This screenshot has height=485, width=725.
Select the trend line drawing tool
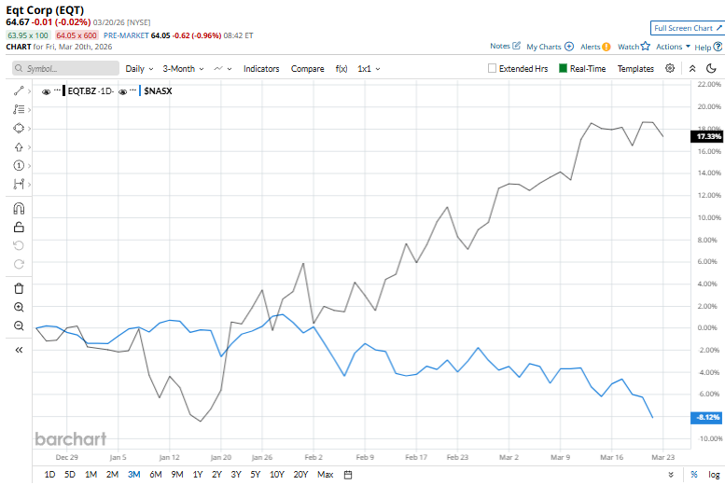click(x=19, y=91)
